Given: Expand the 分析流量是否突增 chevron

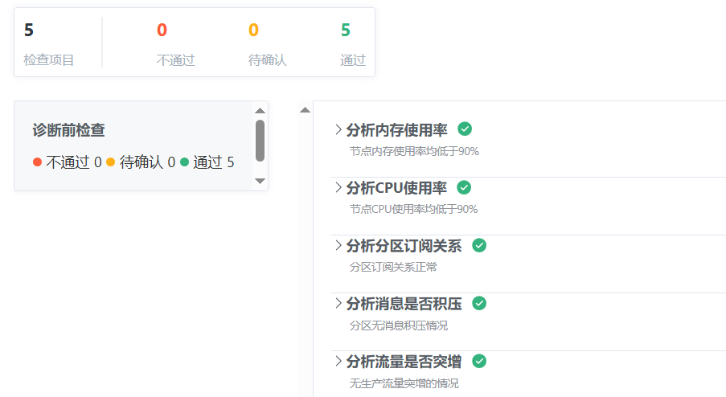Looking at the screenshot, I should point(338,362).
